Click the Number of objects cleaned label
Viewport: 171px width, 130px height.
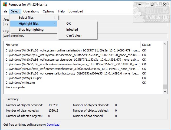(91, 105)
